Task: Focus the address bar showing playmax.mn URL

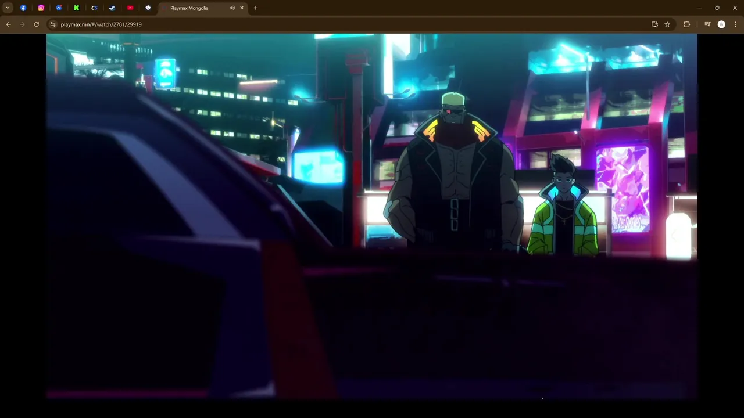Action: click(x=349, y=24)
